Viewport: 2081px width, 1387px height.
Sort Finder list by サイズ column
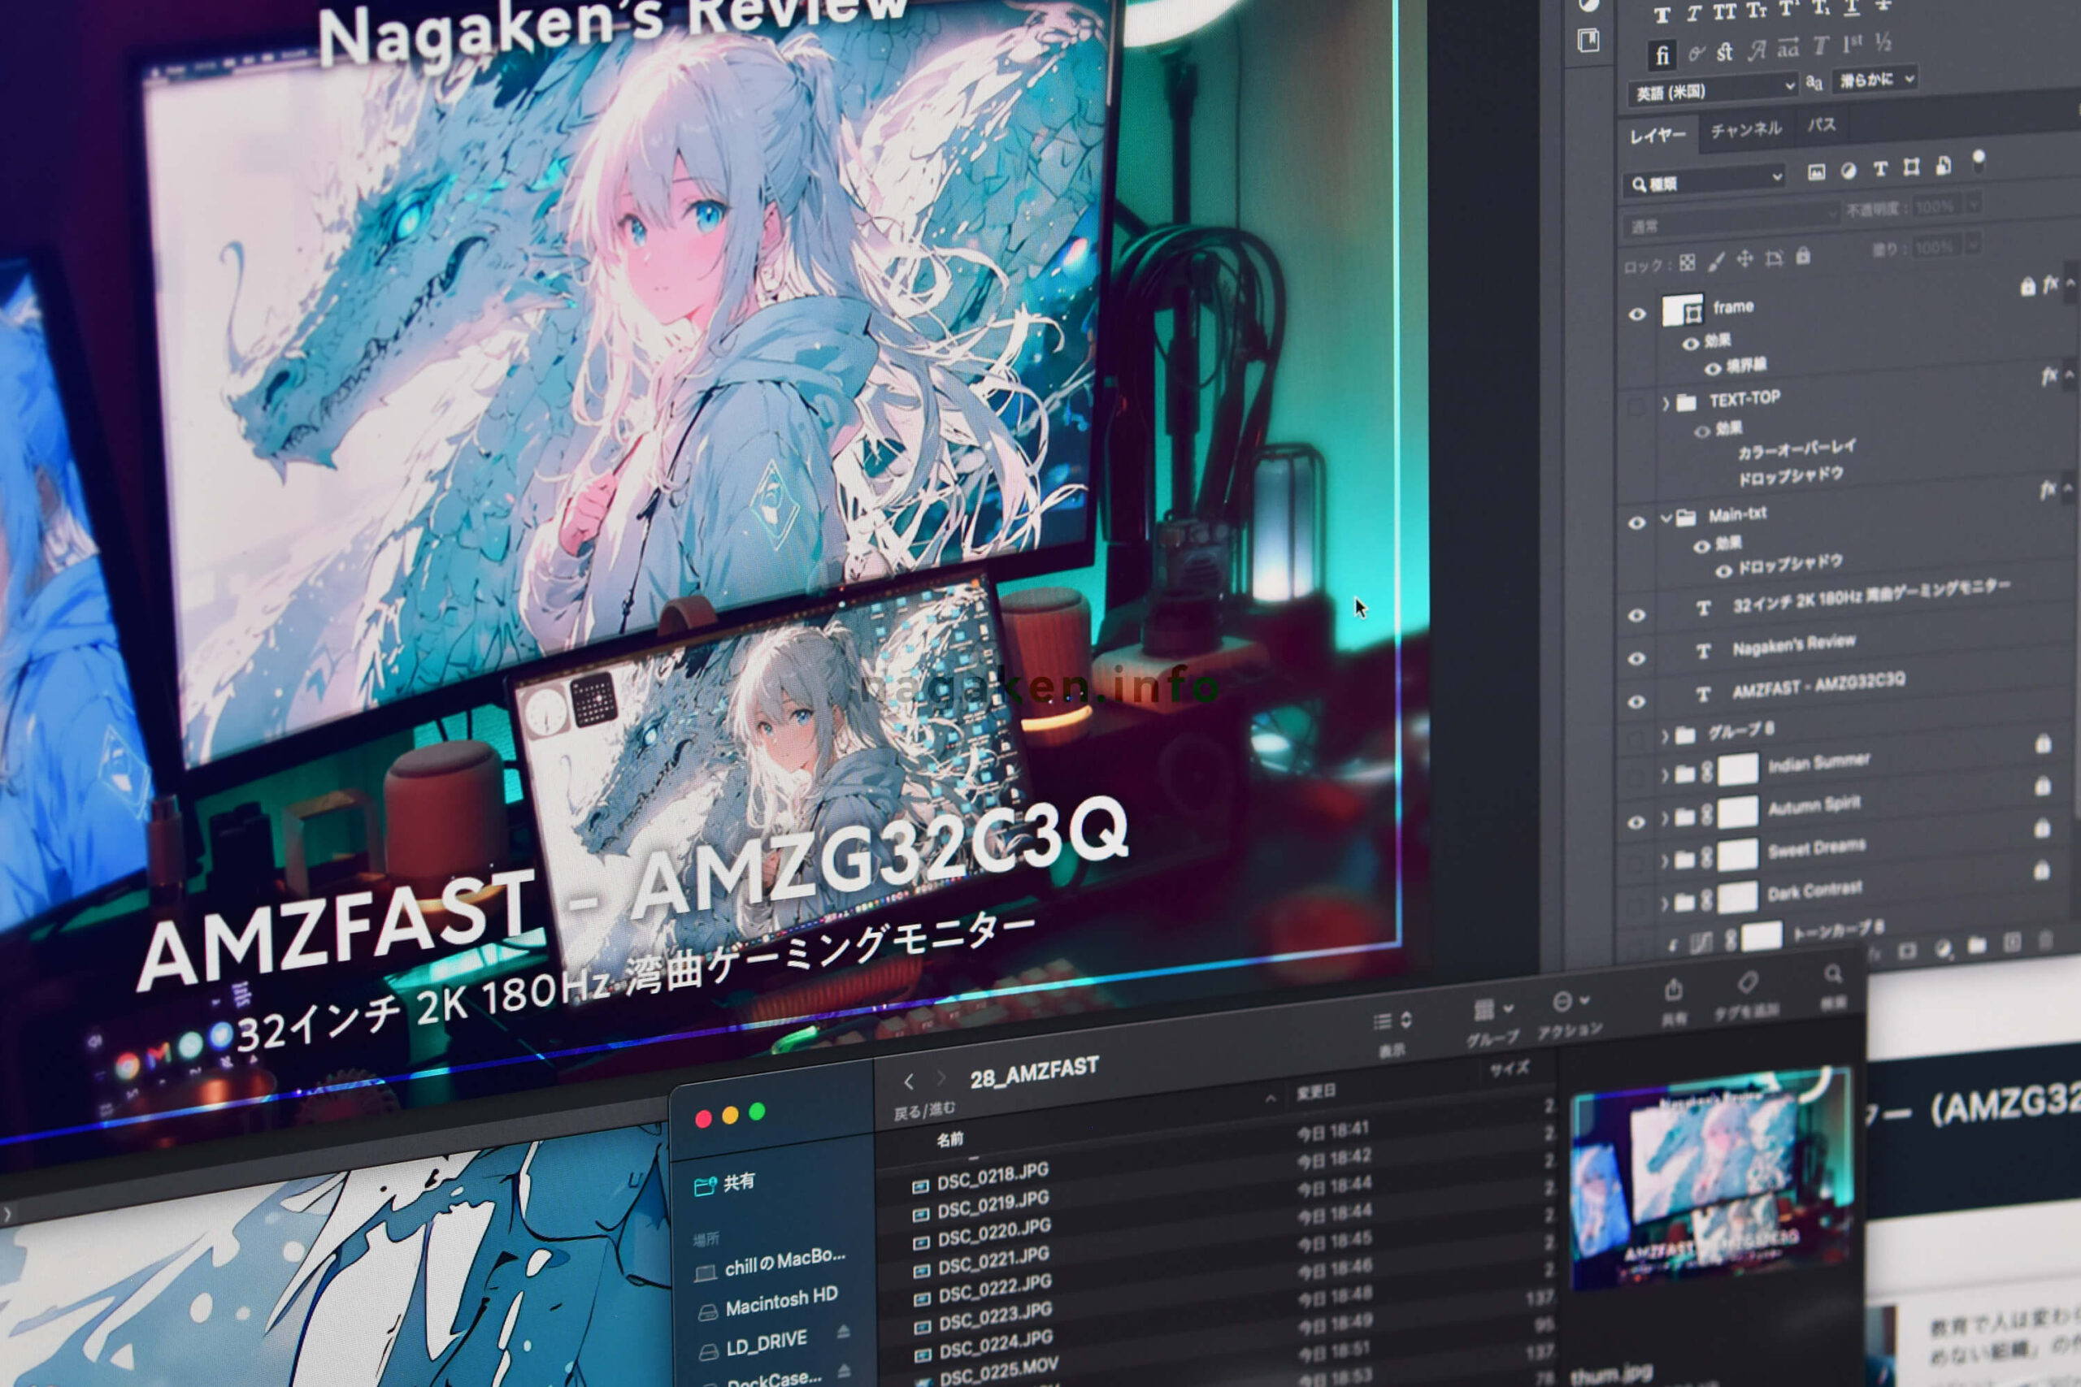point(1510,1068)
